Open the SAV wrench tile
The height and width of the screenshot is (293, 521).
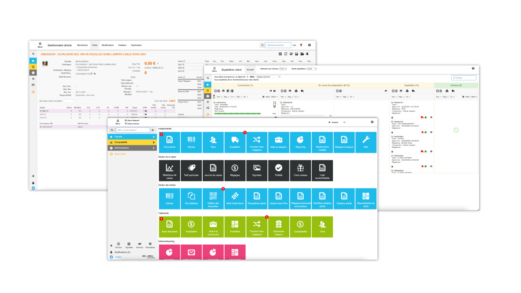pyautogui.click(x=366, y=142)
